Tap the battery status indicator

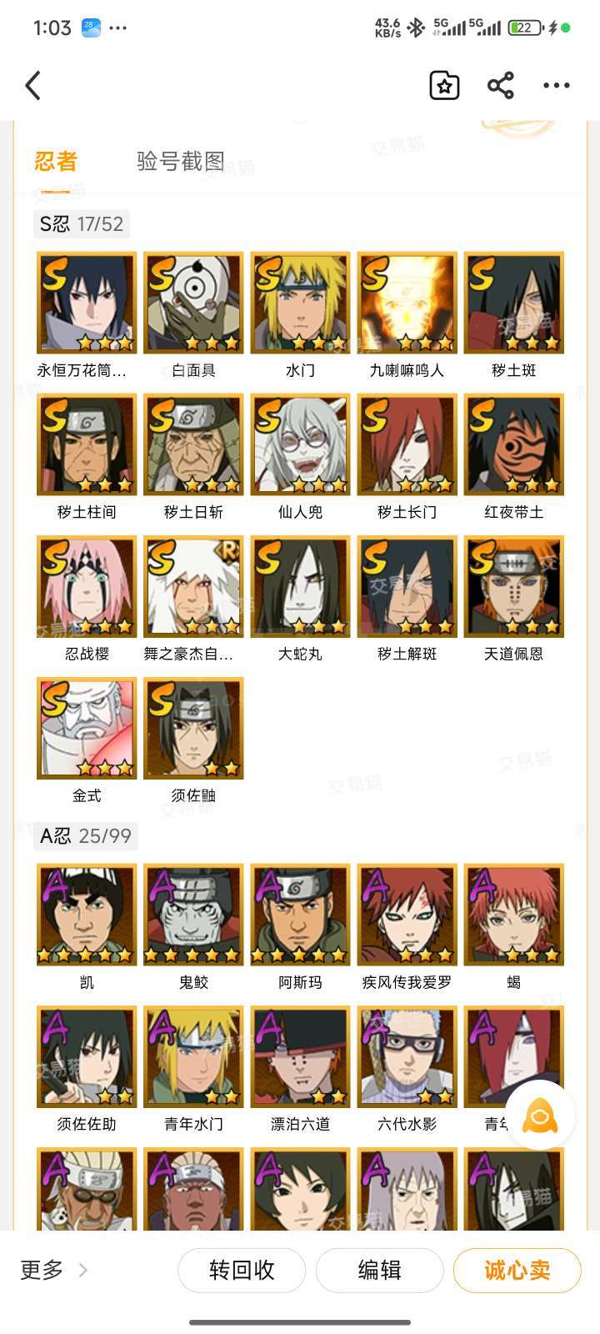526,28
